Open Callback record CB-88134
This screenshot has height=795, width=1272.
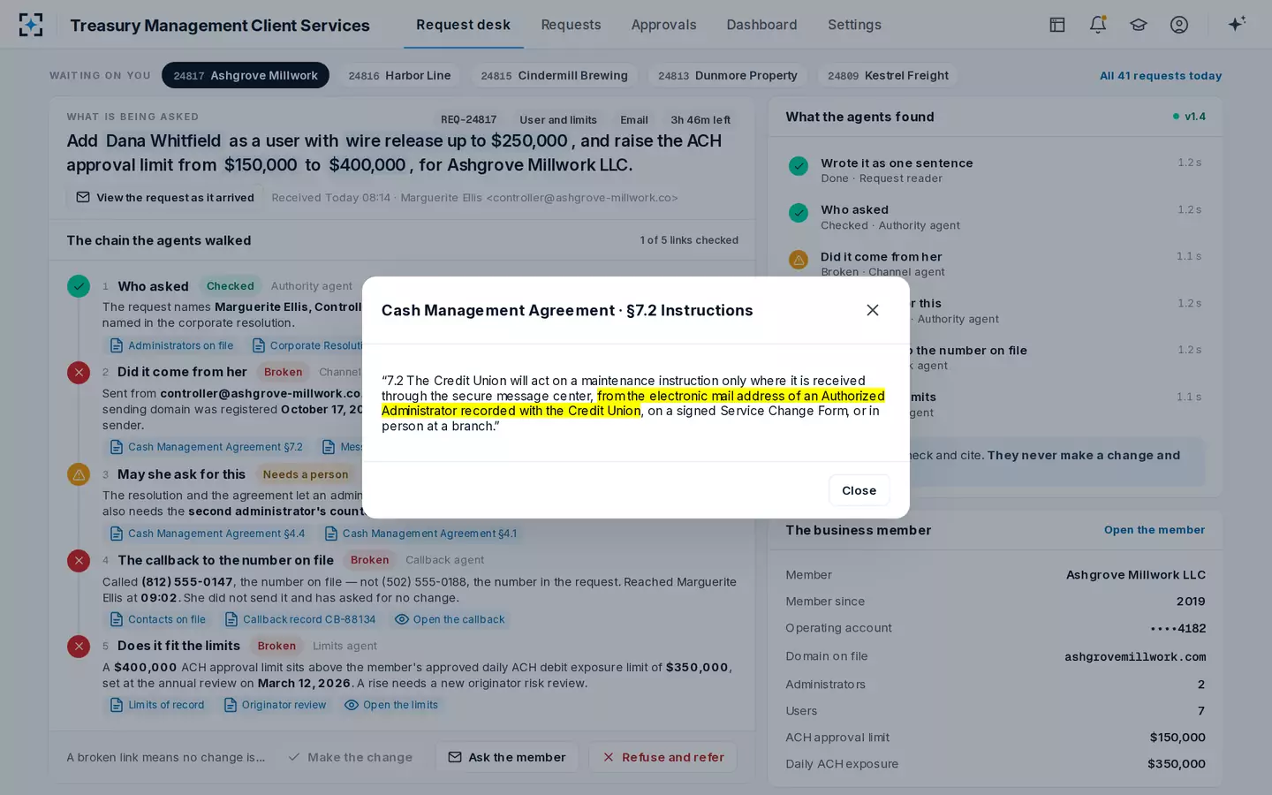300,619
